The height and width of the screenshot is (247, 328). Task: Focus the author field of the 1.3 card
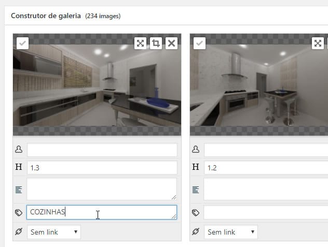(102, 150)
